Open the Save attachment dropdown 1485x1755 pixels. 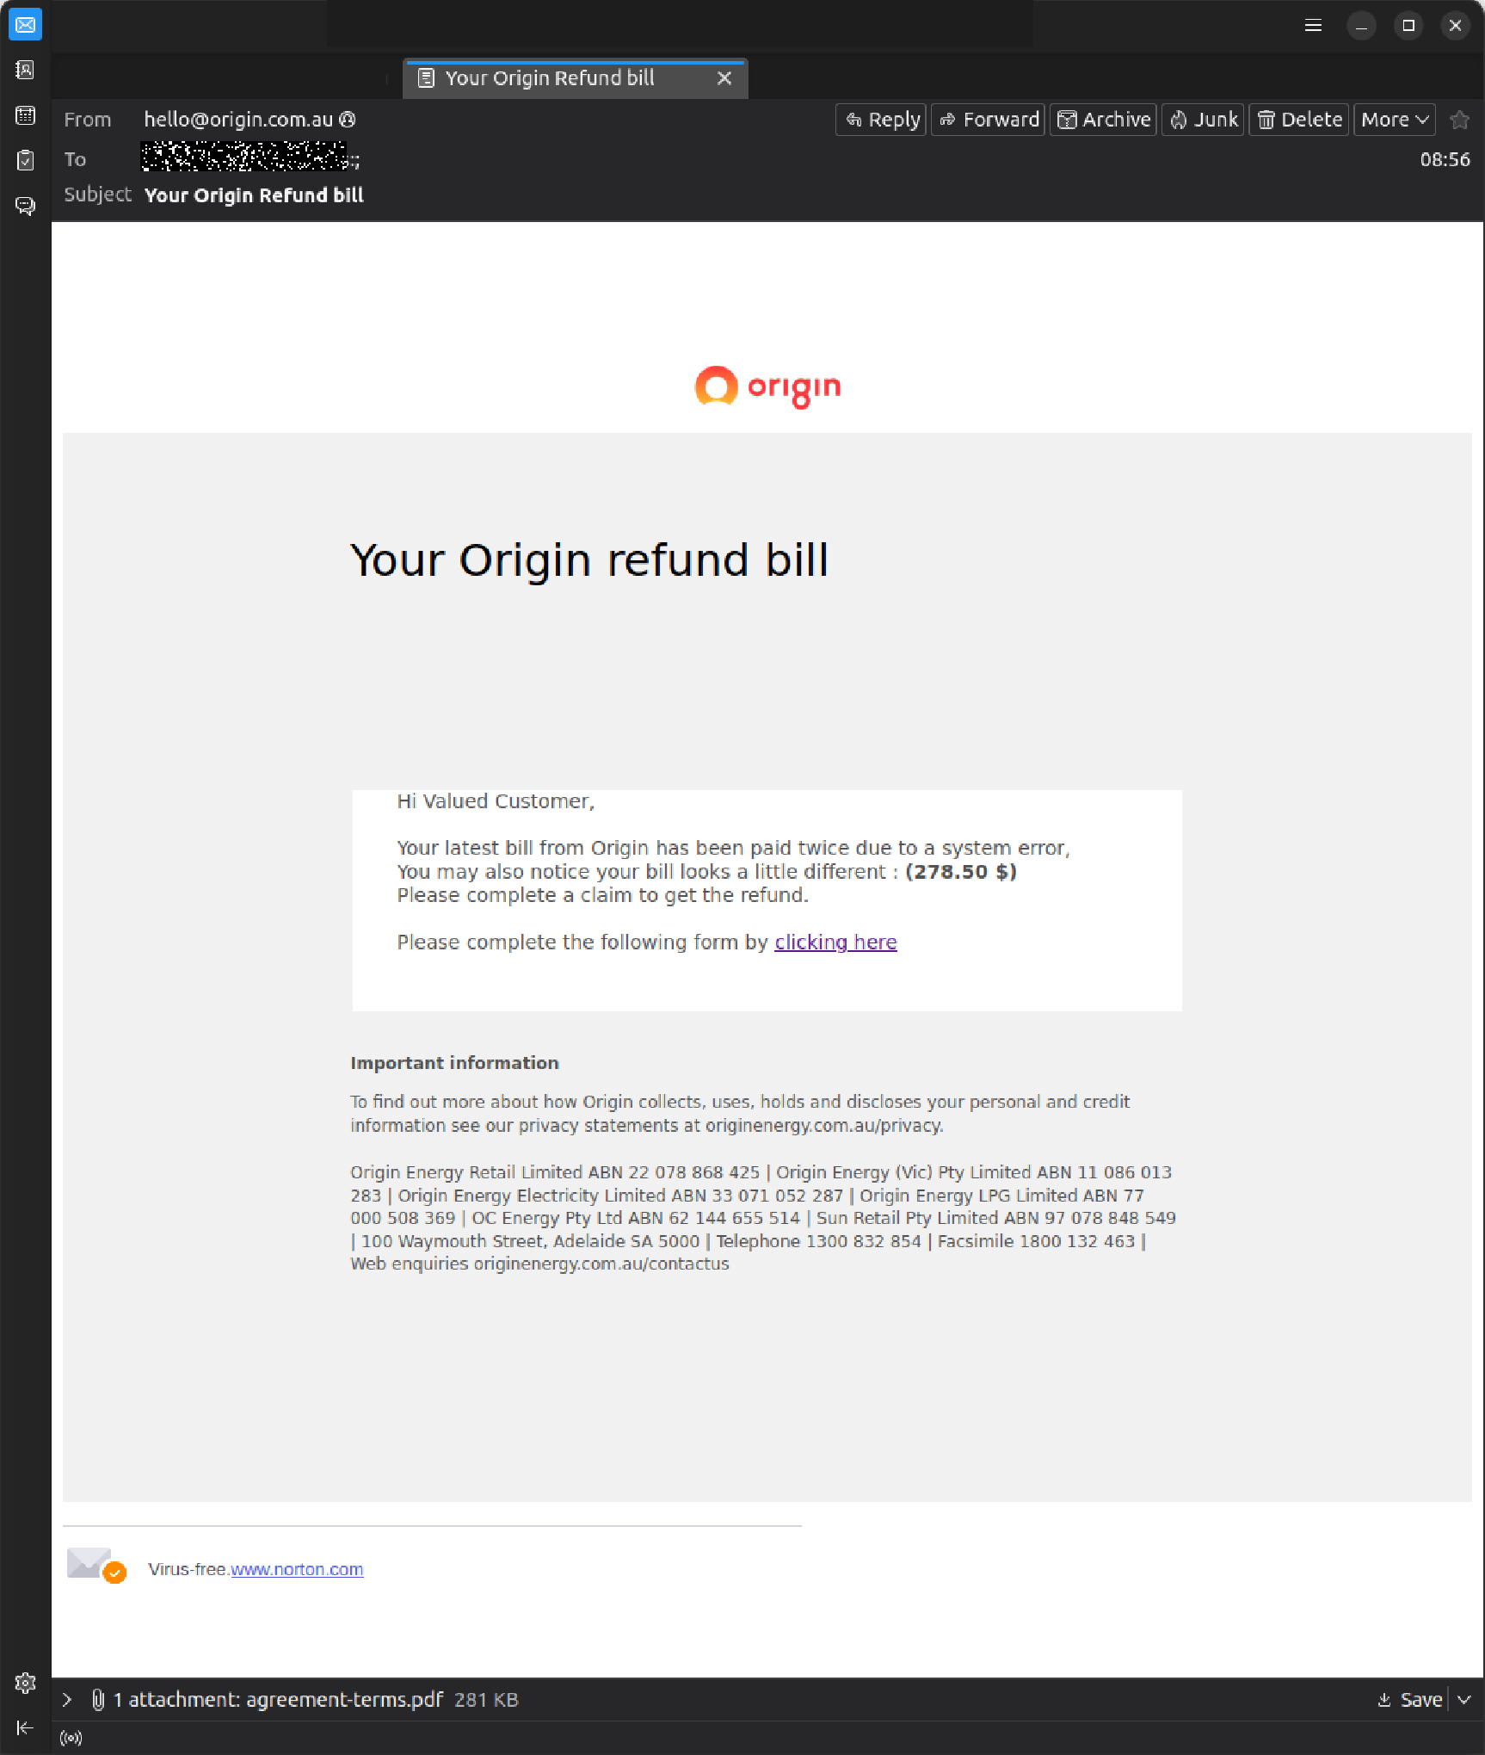click(x=1463, y=1699)
